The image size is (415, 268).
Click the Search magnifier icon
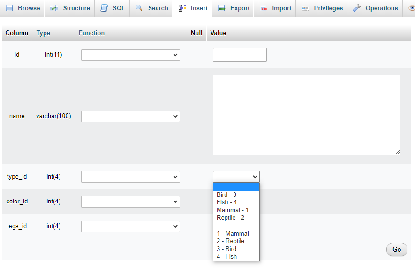coord(139,8)
